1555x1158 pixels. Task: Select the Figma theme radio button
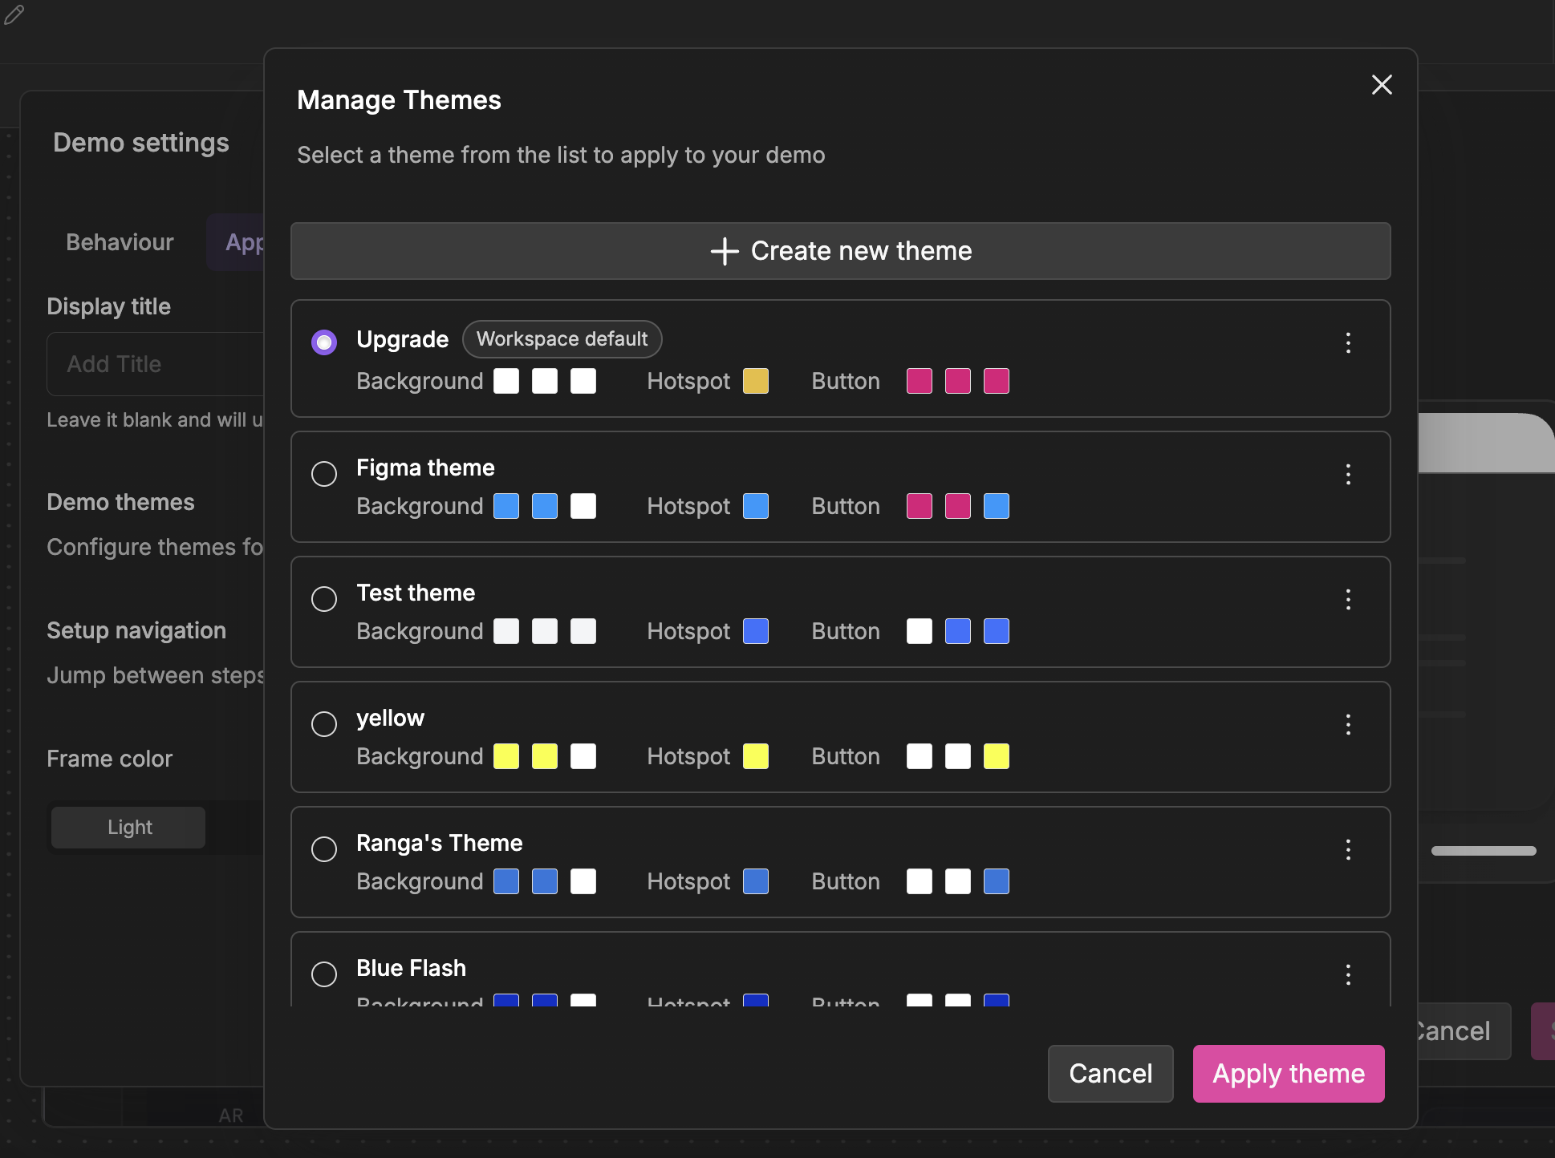click(324, 474)
